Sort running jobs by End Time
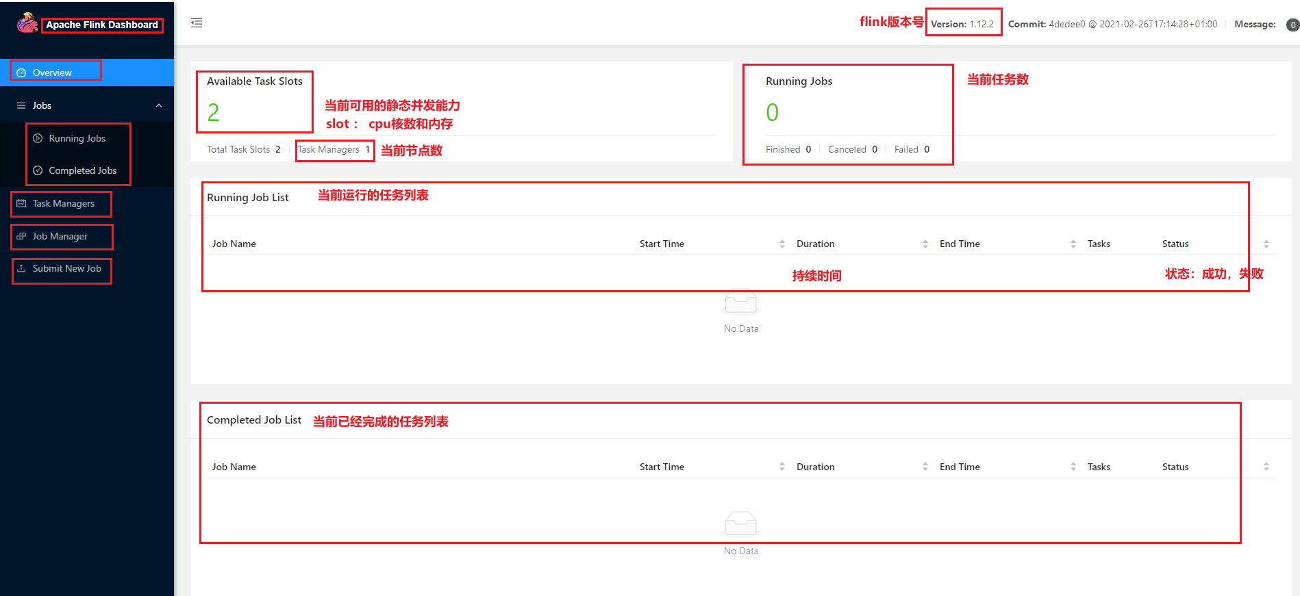Image resolution: width=1300 pixels, height=596 pixels. 1073,244
